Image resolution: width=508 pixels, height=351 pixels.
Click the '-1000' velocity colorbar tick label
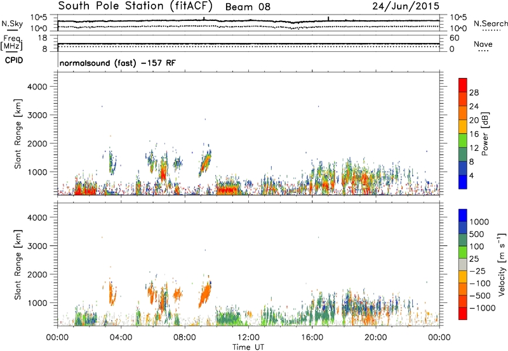(482, 308)
